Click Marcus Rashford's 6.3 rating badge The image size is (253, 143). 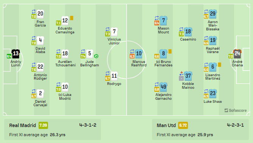click(x=132, y=56)
